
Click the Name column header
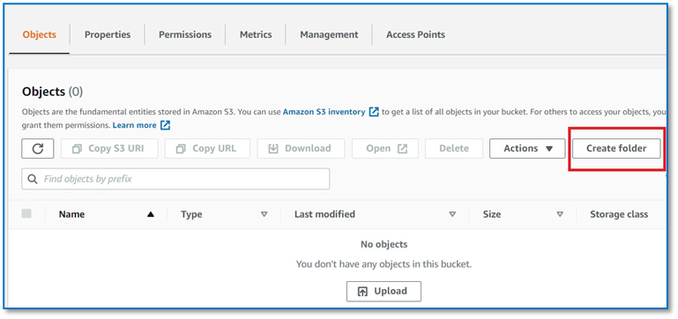pos(71,214)
